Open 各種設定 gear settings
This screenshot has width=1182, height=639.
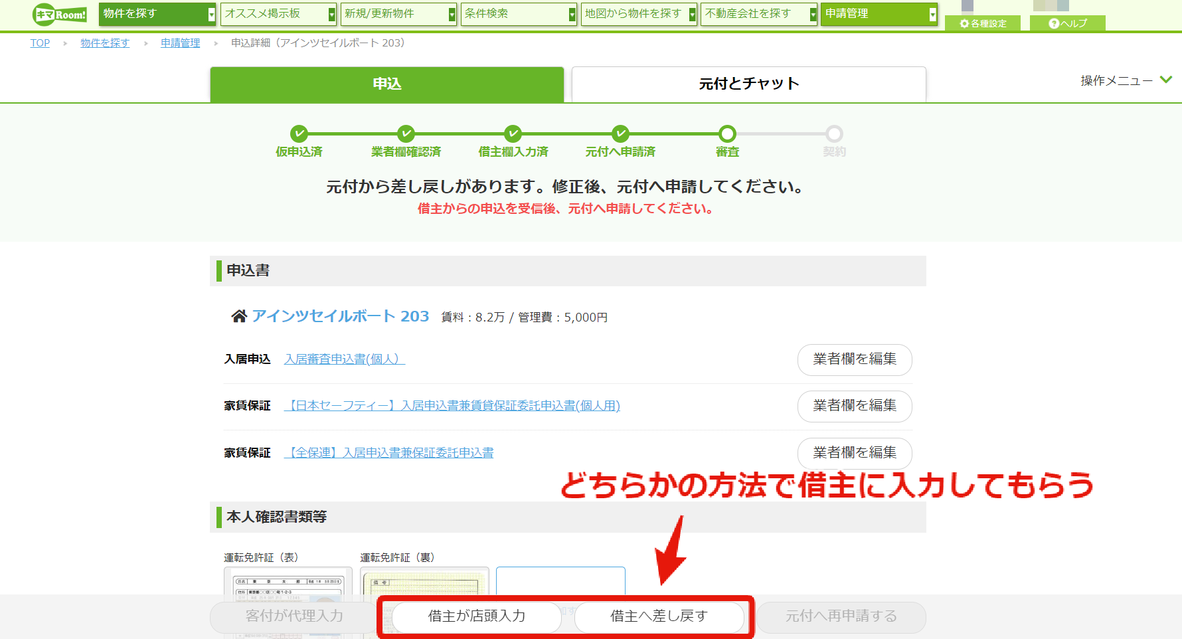tap(983, 23)
